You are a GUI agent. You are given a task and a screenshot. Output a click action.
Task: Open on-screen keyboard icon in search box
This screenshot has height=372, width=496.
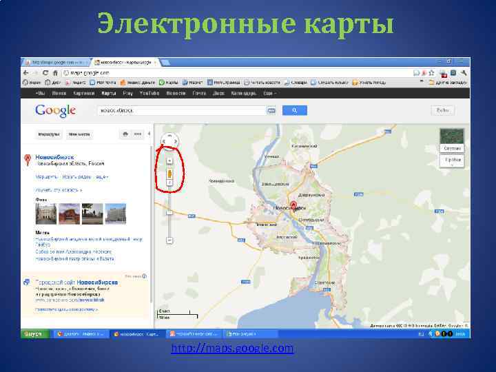click(x=271, y=110)
